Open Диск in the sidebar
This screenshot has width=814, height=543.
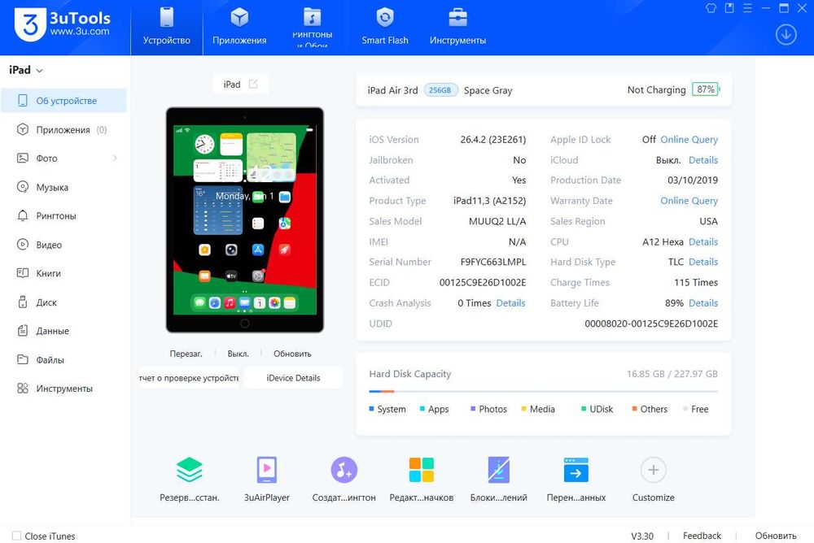63,302
